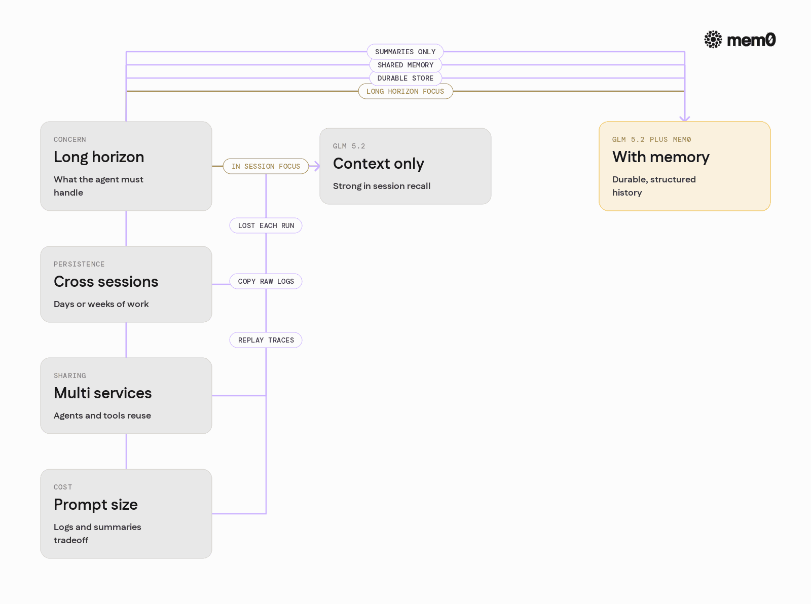Open the Cross sessions persistence card

pyautogui.click(x=126, y=284)
